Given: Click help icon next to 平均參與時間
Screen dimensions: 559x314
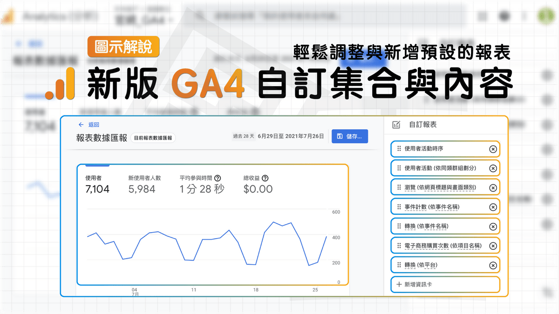Looking at the screenshot, I should coord(218,178).
